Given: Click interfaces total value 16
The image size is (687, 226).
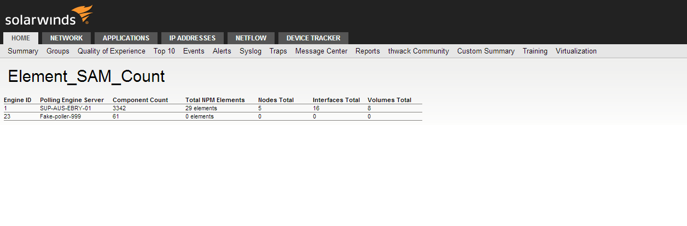Looking at the screenshot, I should [x=316, y=108].
